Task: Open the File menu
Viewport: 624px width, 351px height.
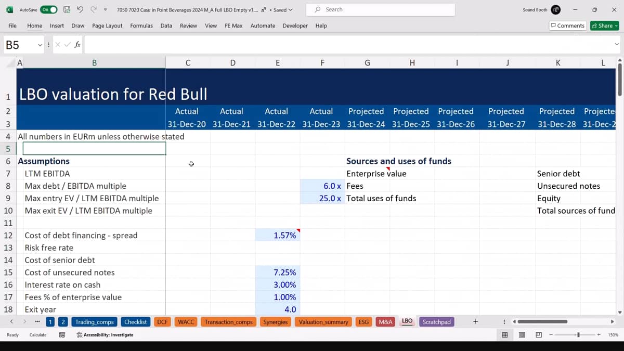Action: pyautogui.click(x=12, y=25)
